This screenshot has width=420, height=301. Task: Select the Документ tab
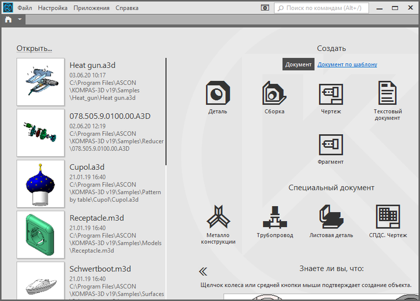(x=298, y=64)
